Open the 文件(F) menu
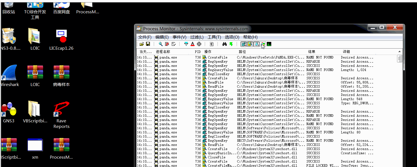417x167 pixels. pos(145,37)
